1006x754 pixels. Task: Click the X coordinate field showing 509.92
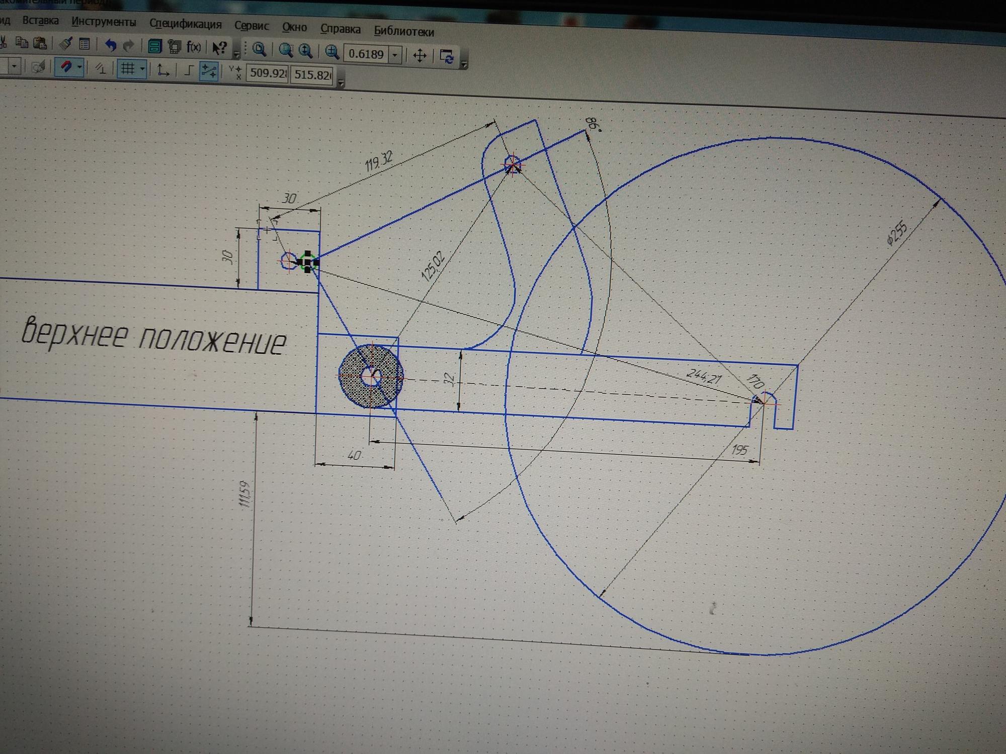pyautogui.click(x=268, y=73)
